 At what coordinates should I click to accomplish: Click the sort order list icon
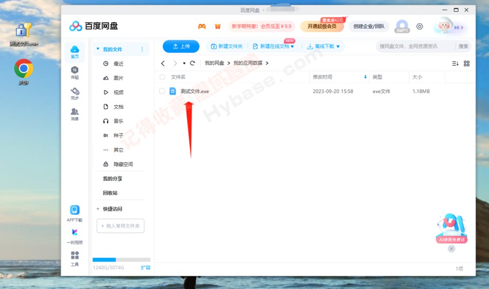(455, 63)
